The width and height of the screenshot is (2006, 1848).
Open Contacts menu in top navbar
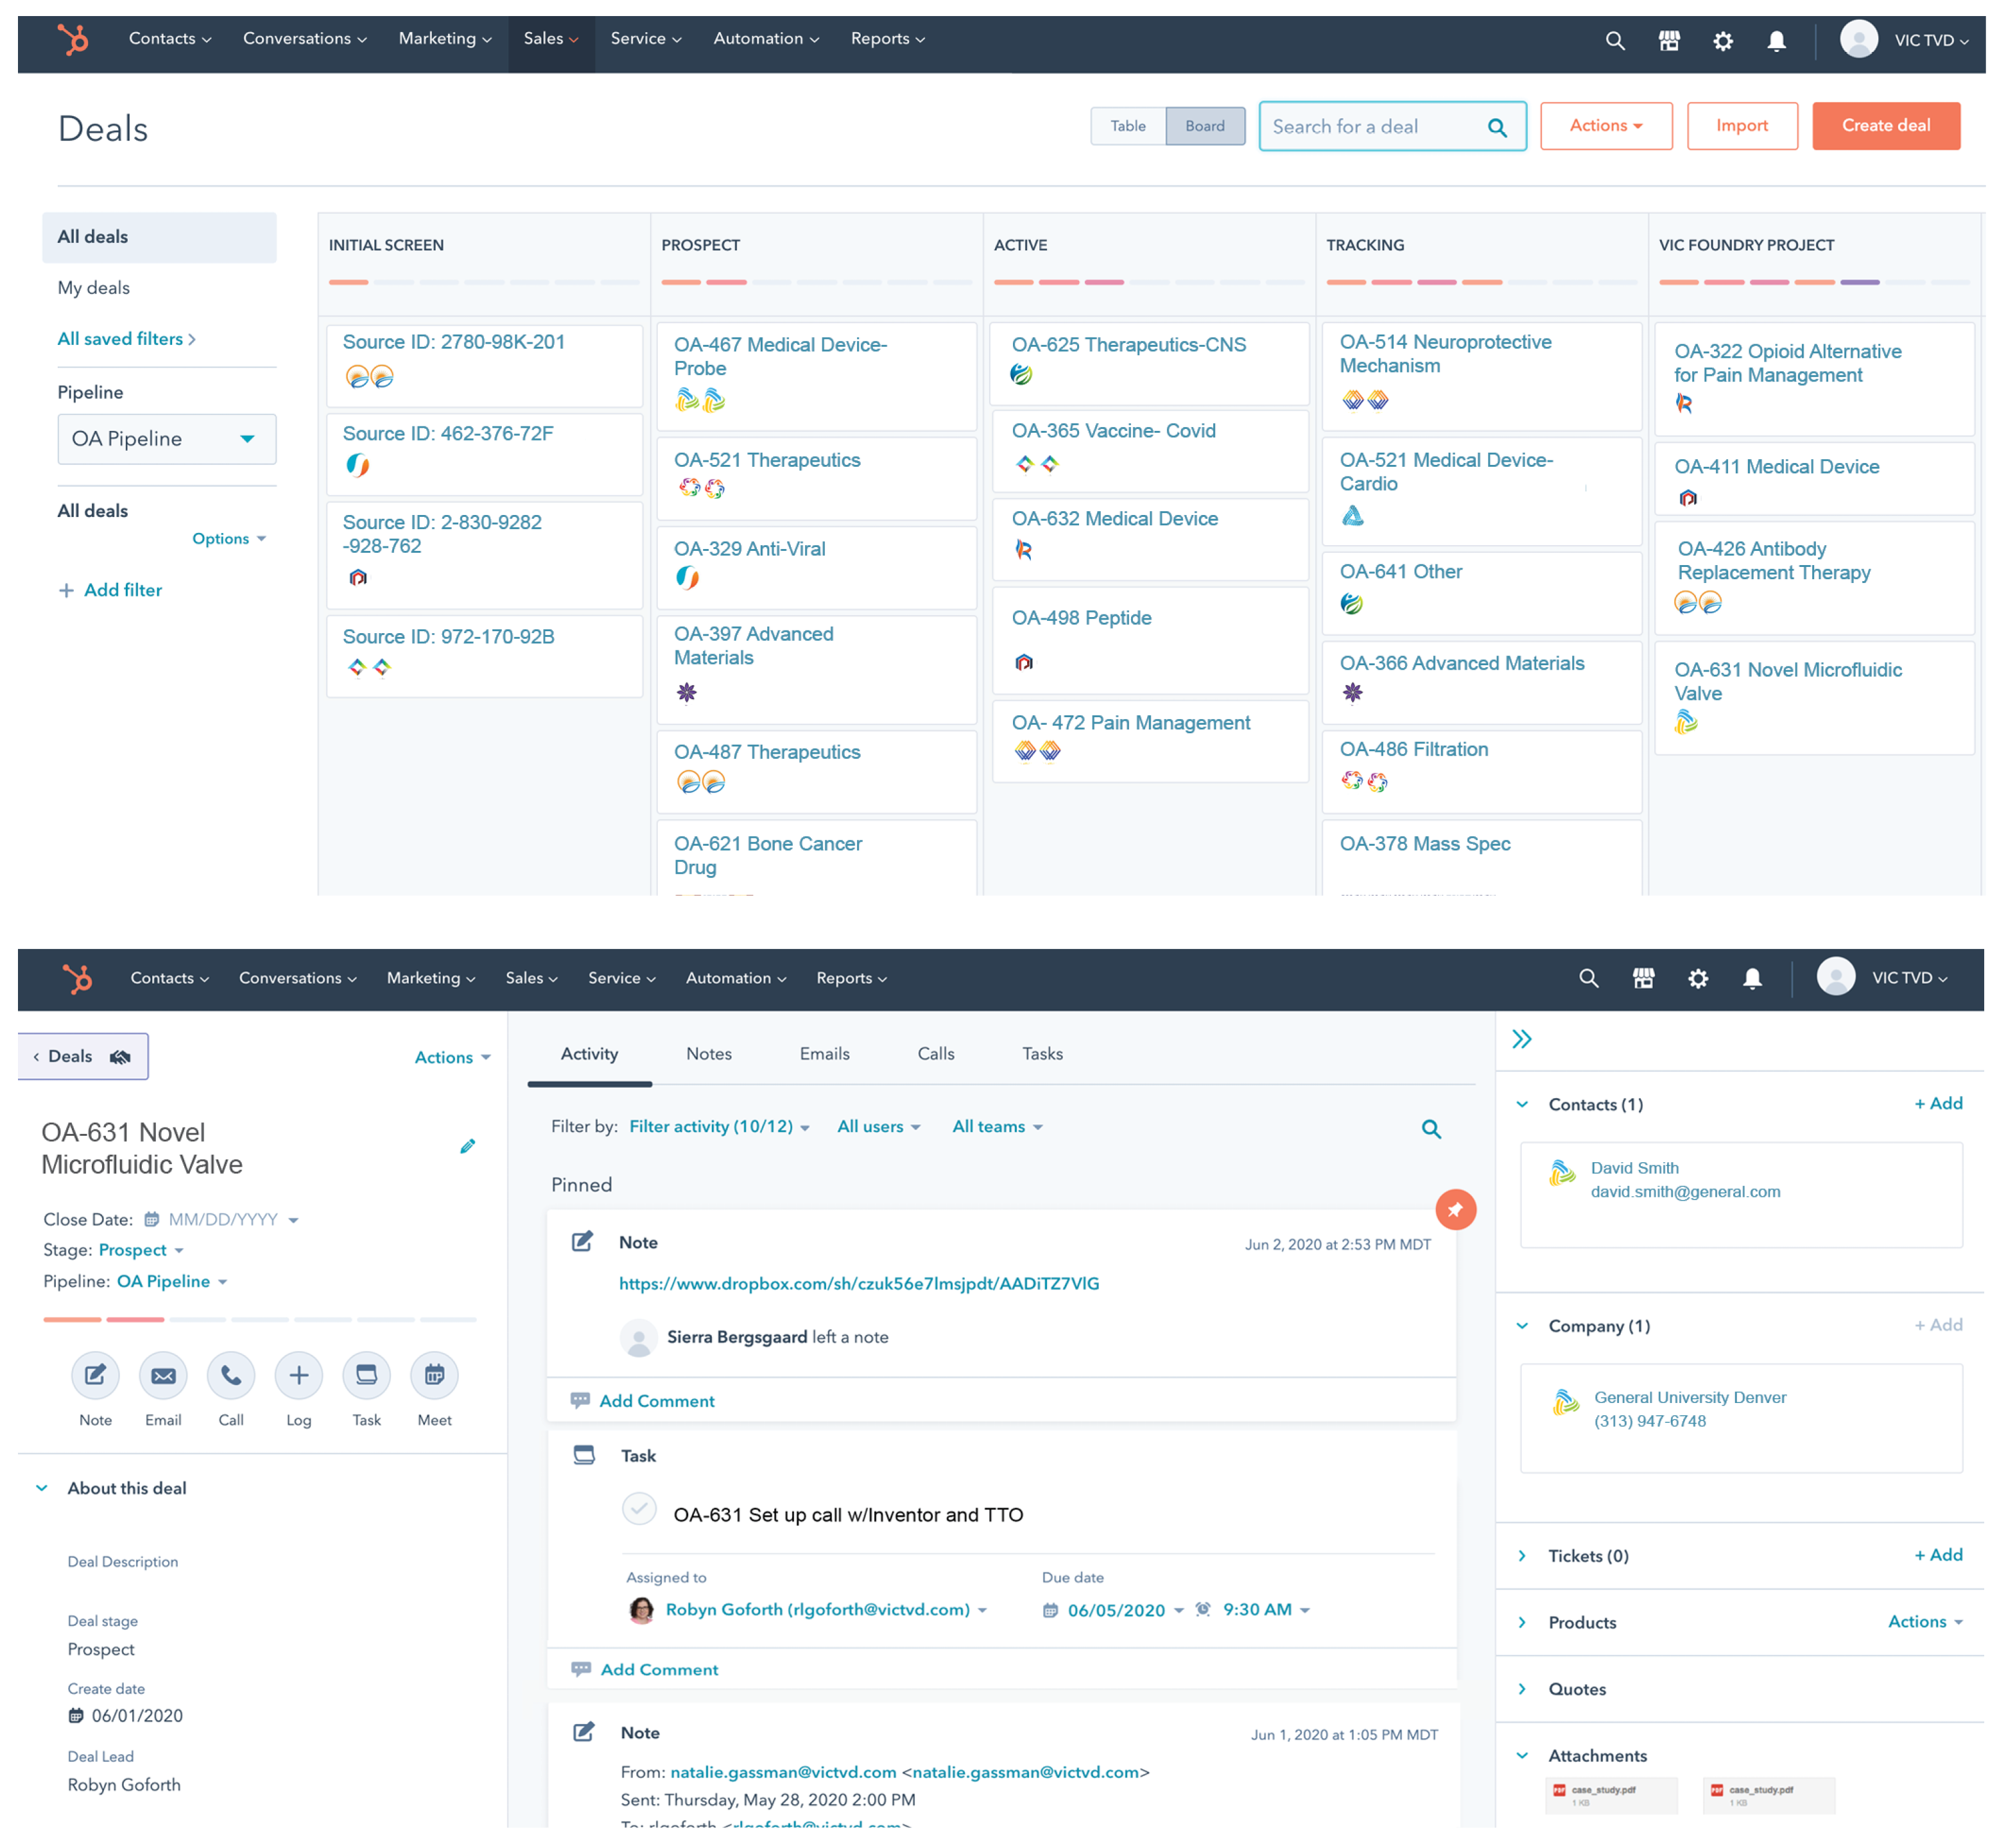(169, 39)
